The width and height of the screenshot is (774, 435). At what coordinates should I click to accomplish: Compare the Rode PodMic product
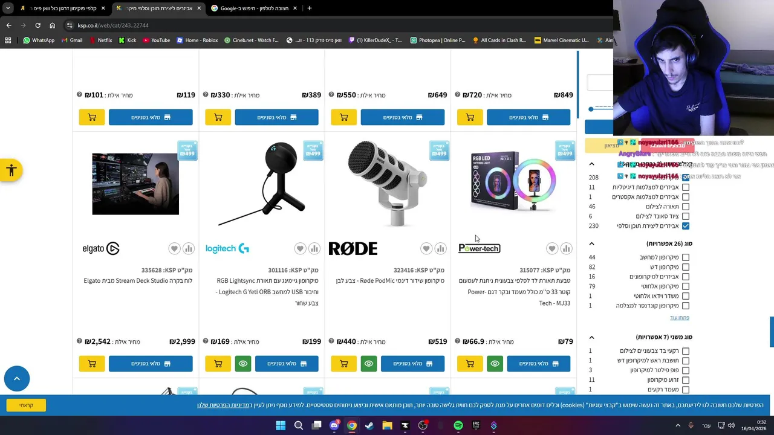[x=440, y=248]
